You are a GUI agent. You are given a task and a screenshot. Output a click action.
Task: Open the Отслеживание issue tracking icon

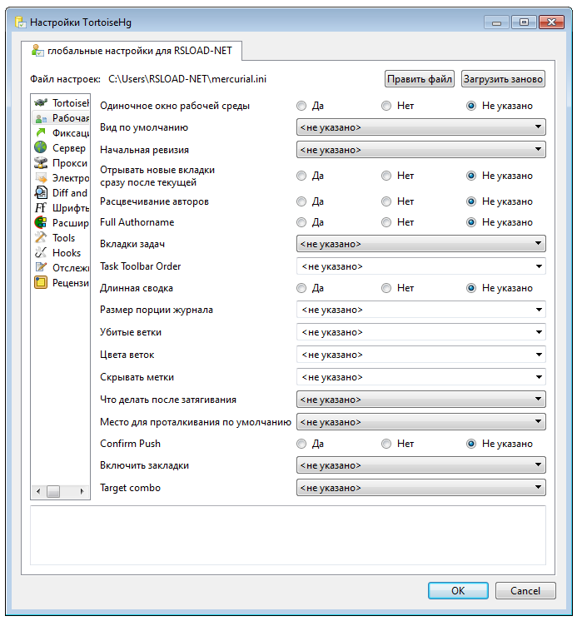pos(41,267)
